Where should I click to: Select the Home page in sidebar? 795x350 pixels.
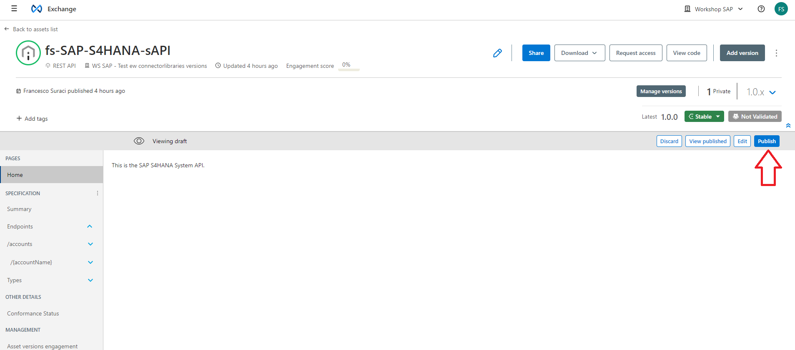pyautogui.click(x=52, y=175)
